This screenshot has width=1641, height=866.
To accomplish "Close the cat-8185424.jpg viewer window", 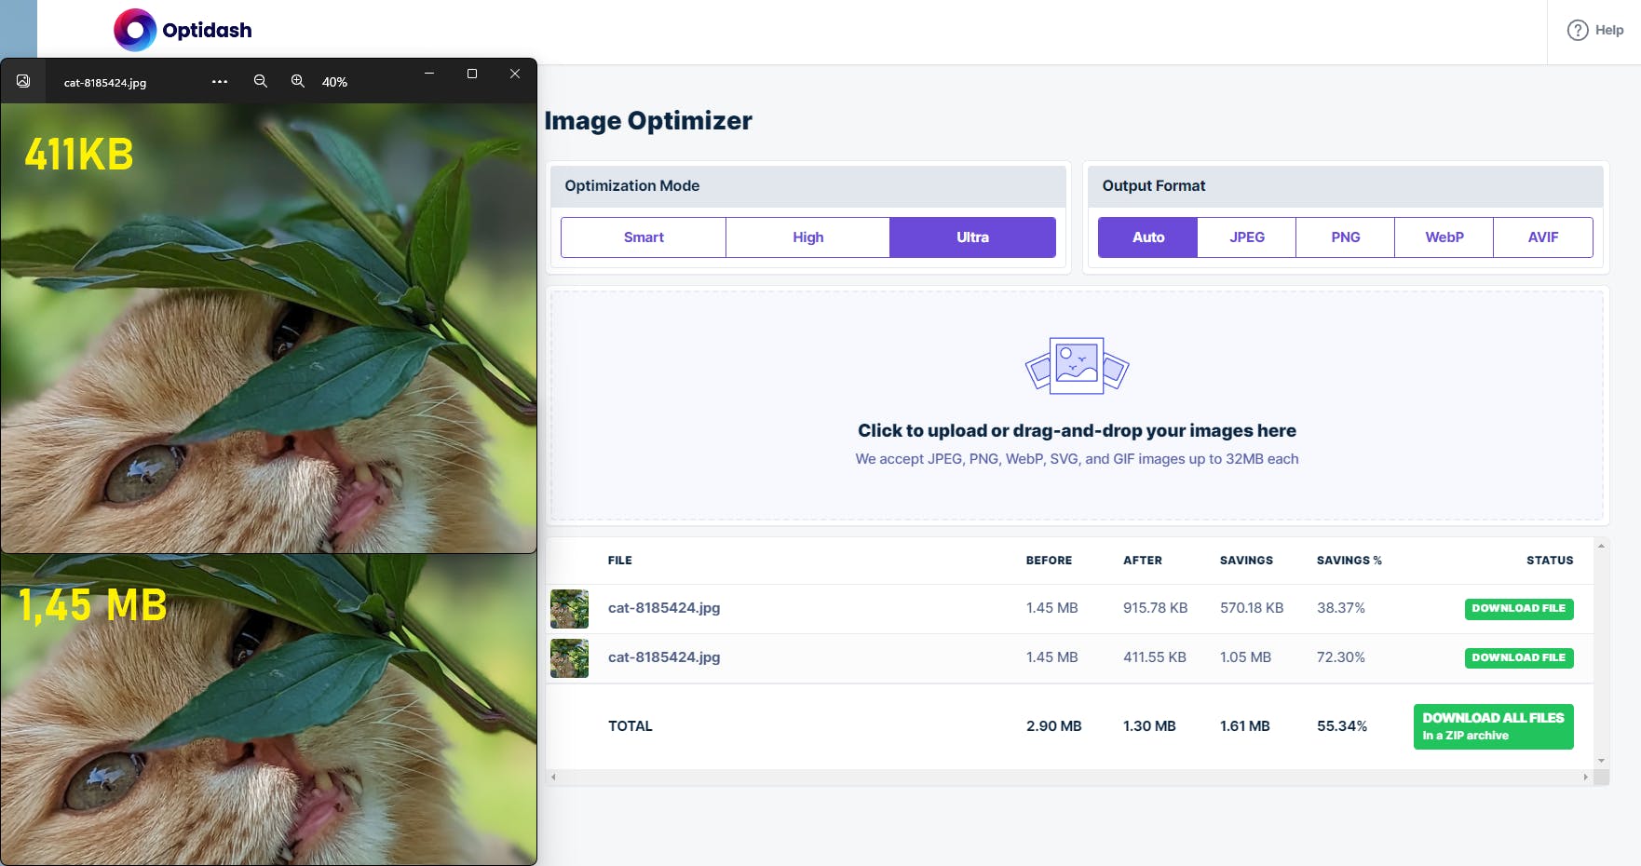I will 515,74.
